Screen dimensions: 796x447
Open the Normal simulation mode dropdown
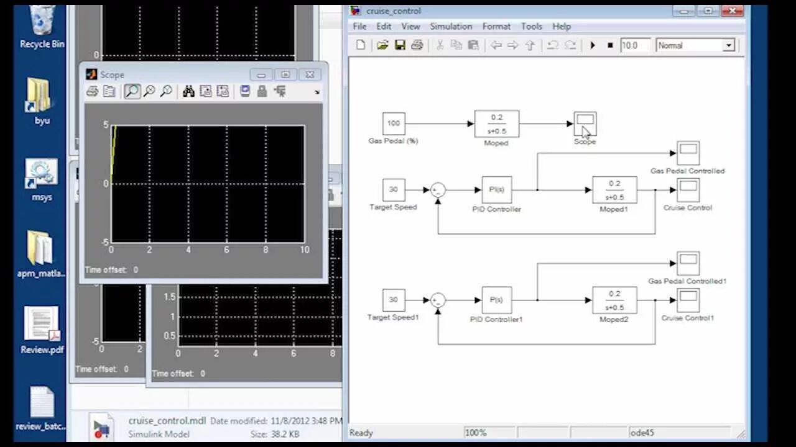pos(728,46)
